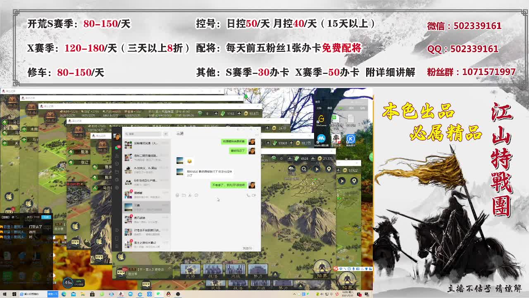Open the 6点18点日生产 conversation

(146, 183)
